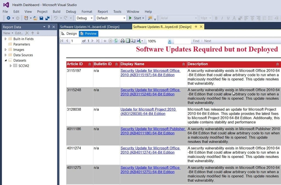Switch to the Preview tab

point(89,34)
